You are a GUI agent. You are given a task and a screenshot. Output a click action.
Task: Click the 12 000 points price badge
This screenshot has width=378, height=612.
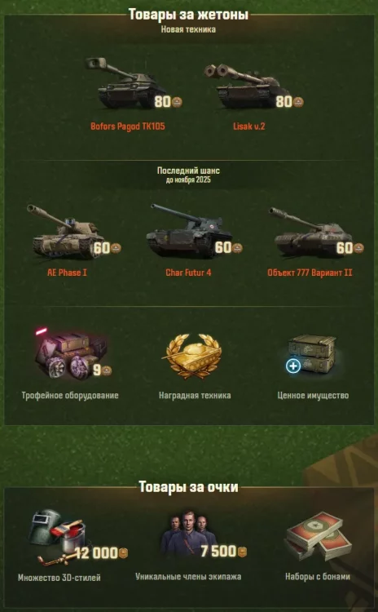click(x=101, y=552)
